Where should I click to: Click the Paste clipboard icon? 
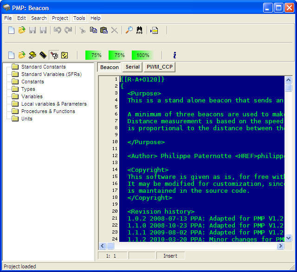click(x=104, y=30)
